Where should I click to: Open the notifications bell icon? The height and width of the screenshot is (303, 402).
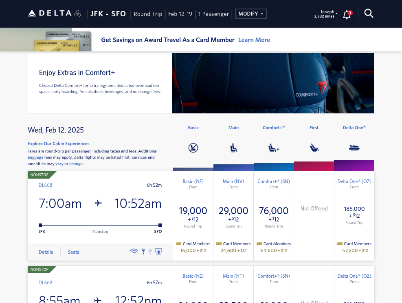(347, 15)
